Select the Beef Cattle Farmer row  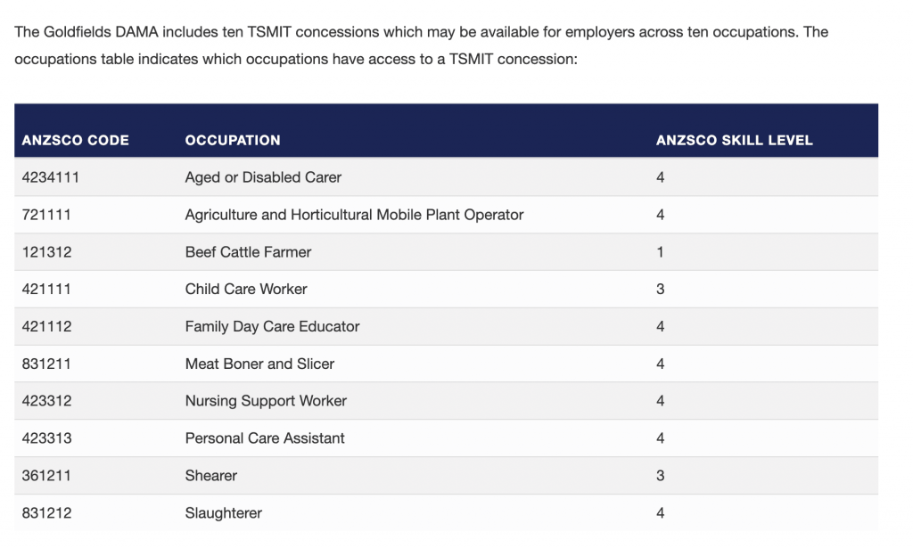pyautogui.click(x=248, y=252)
